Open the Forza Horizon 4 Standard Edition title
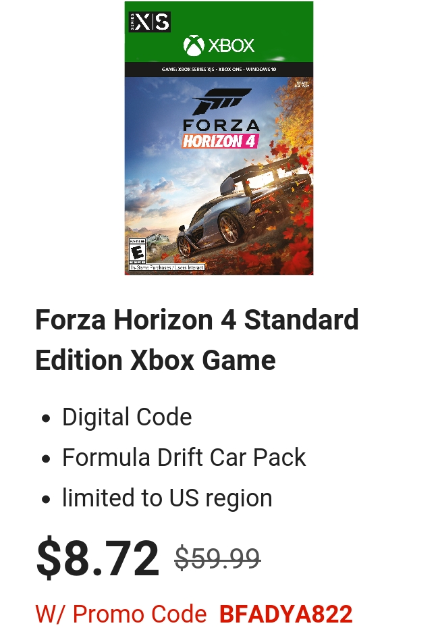This screenshot has height=632, width=438. click(x=197, y=340)
